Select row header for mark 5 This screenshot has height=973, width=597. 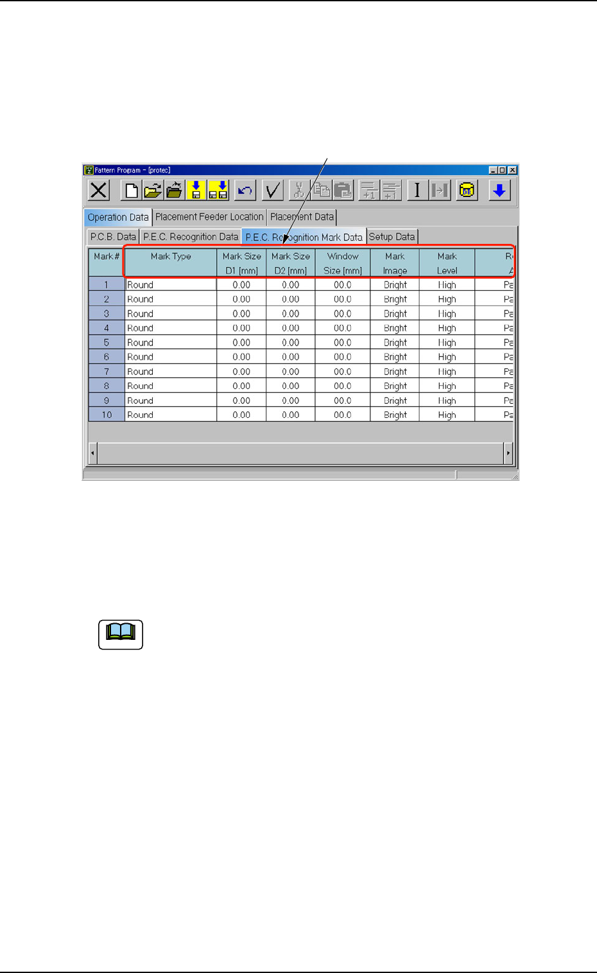click(x=107, y=343)
